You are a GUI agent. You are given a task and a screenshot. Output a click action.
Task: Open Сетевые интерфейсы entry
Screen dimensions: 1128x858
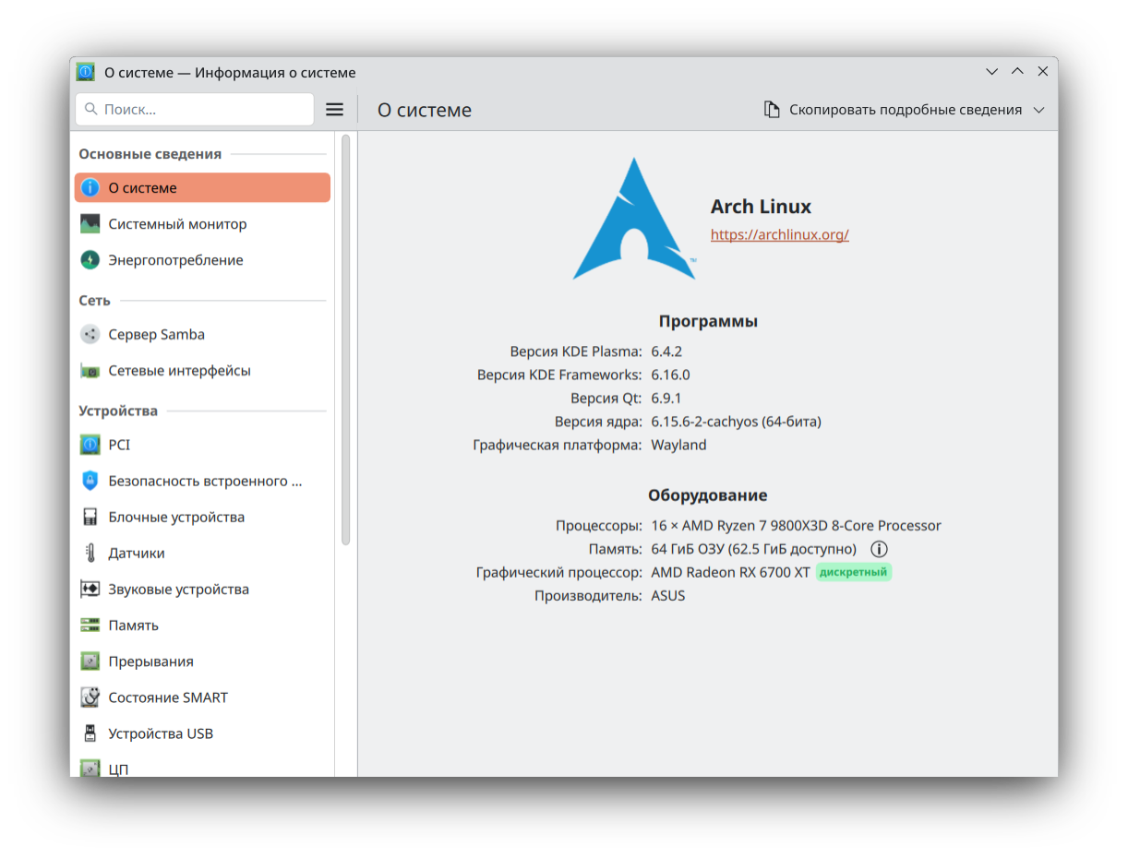point(202,371)
